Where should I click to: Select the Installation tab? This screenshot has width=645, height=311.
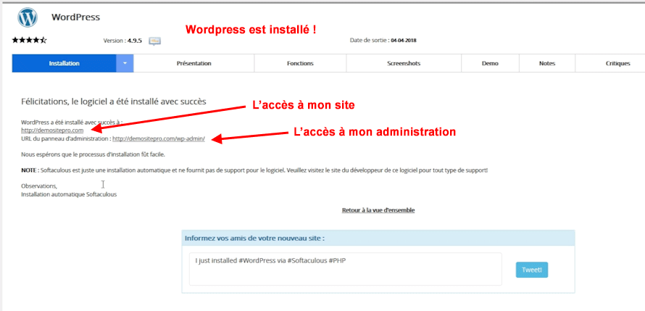[64, 63]
